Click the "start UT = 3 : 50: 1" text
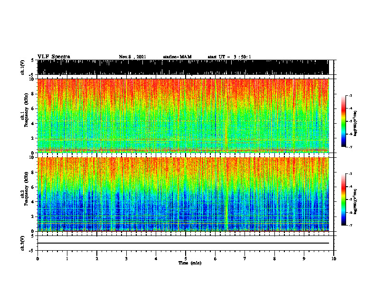The width and height of the screenshot is (376, 290). click(x=229, y=57)
